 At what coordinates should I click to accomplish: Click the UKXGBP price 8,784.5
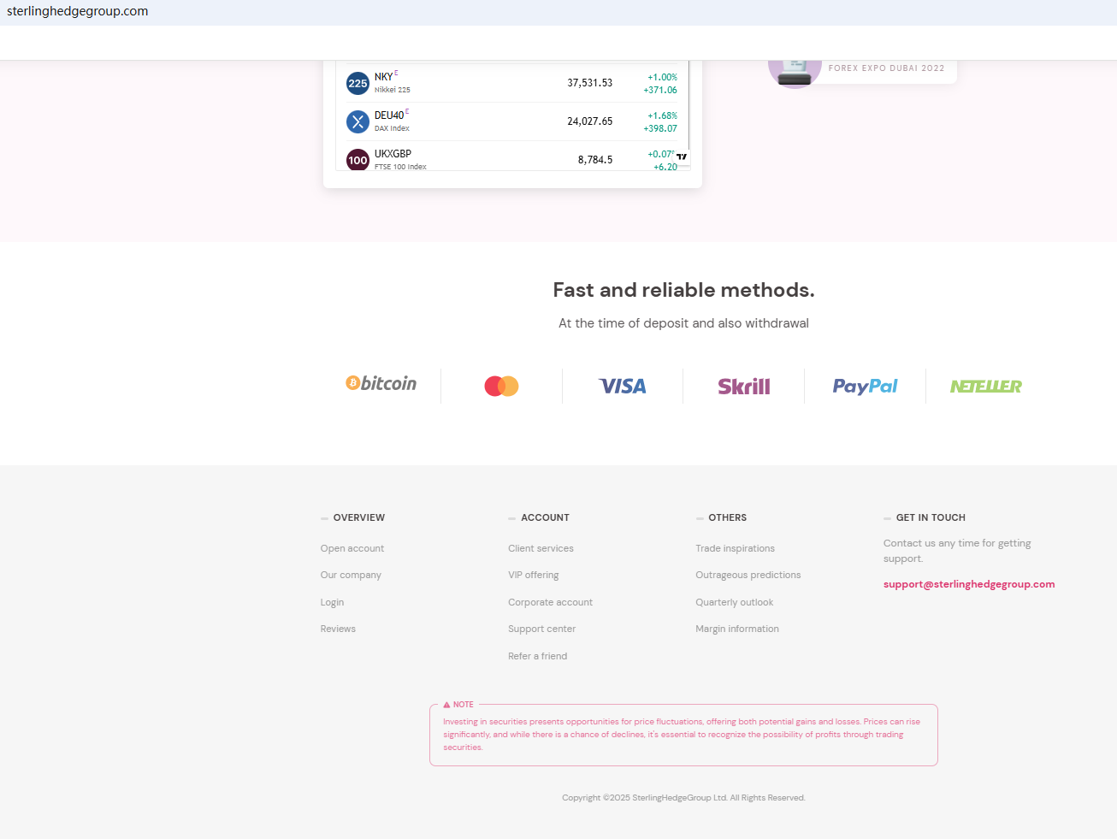point(595,160)
